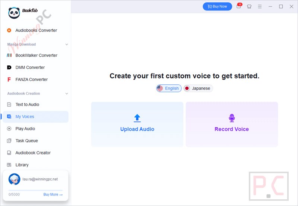298x206 pixels.
Task: Open BookWalker Converter
Action: click(36, 55)
